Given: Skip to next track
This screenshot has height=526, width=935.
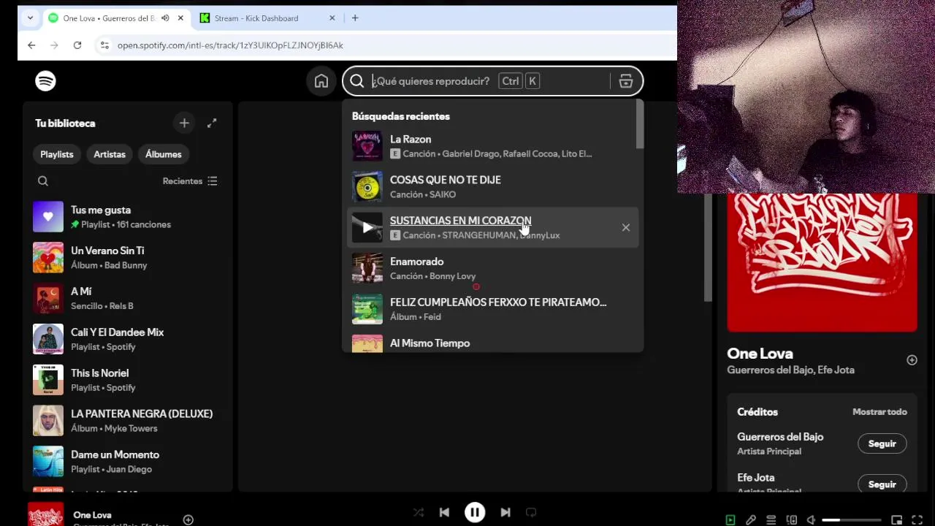Looking at the screenshot, I should [505, 512].
